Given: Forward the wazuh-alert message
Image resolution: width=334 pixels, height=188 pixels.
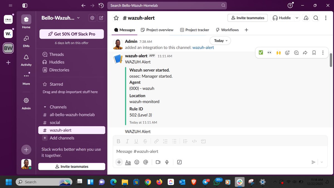Looking at the screenshot, I should 305,52.
